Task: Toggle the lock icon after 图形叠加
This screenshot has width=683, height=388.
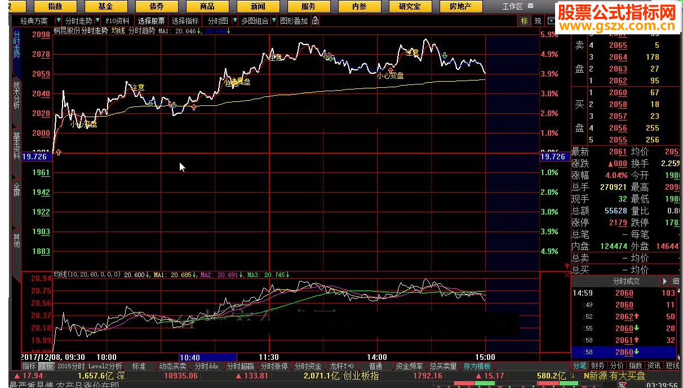Action: pyautogui.click(x=315, y=21)
